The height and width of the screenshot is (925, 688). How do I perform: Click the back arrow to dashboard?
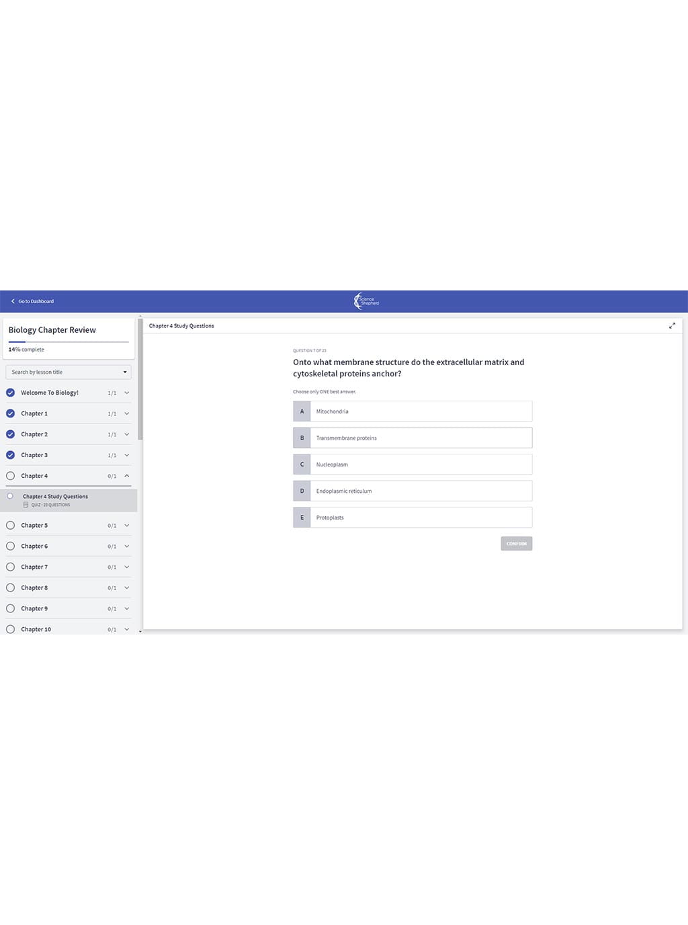[x=13, y=301]
